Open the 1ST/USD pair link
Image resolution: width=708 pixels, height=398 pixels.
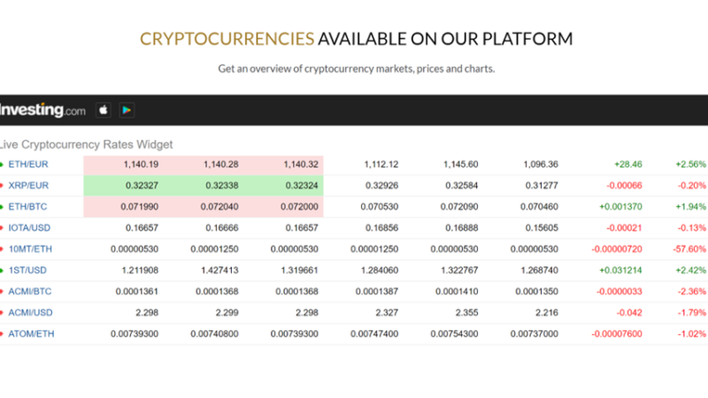[x=26, y=271]
